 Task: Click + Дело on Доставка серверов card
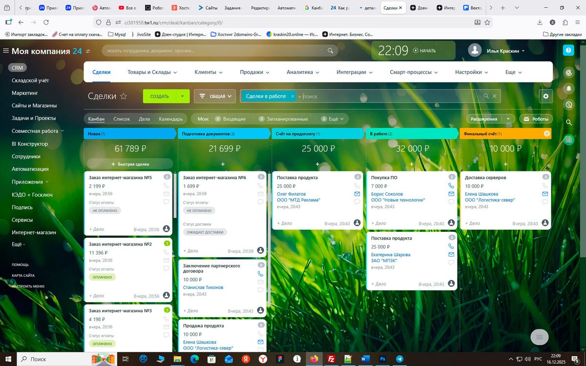473,223
